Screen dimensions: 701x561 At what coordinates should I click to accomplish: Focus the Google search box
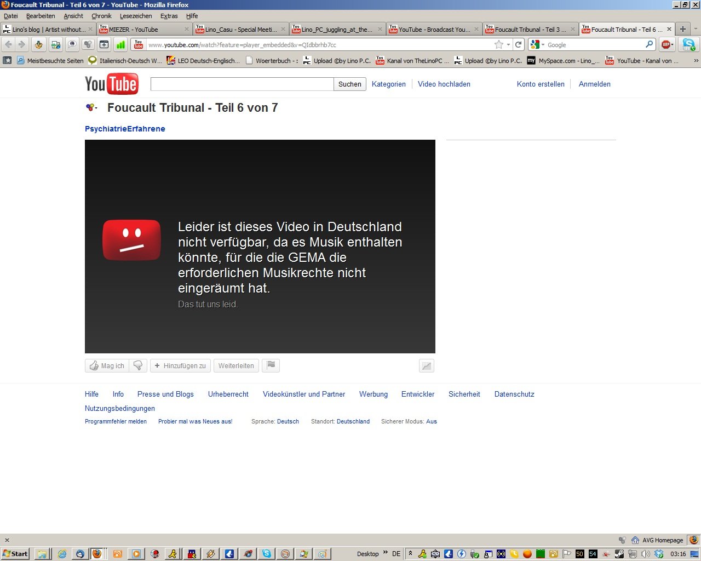point(594,44)
